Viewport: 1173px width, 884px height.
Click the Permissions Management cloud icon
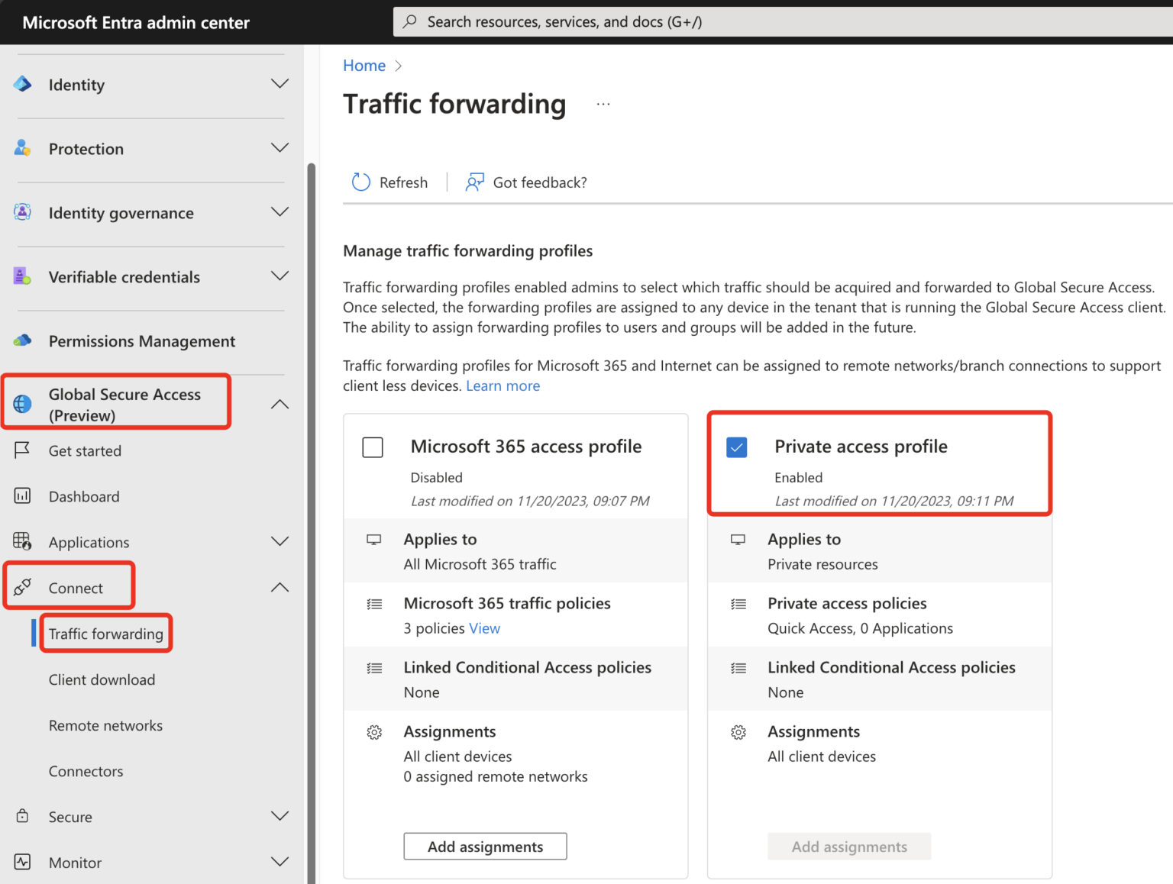(x=23, y=340)
